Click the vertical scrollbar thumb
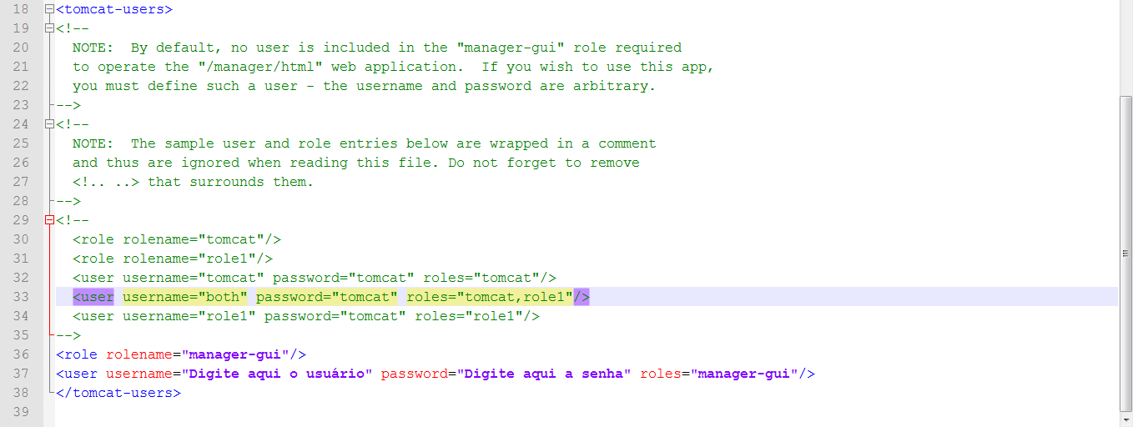This screenshot has width=1133, height=427. click(x=1125, y=253)
